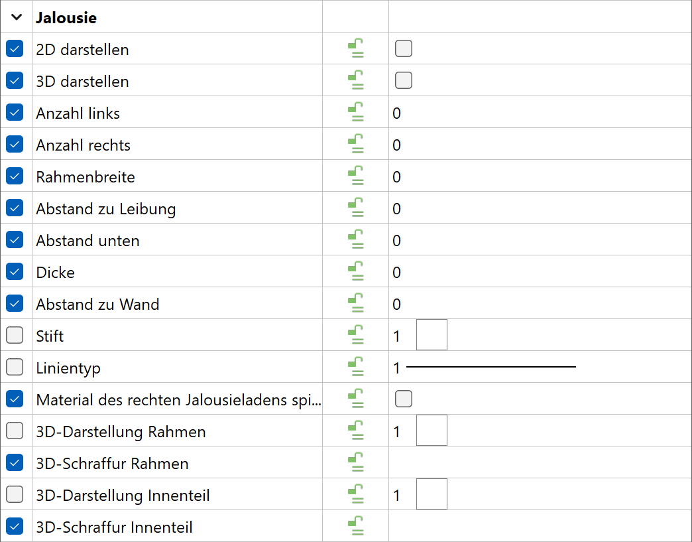Viewport: 692px width, 542px height.
Task: Tick the 3D darstellen value checkbox
Action: coord(404,80)
